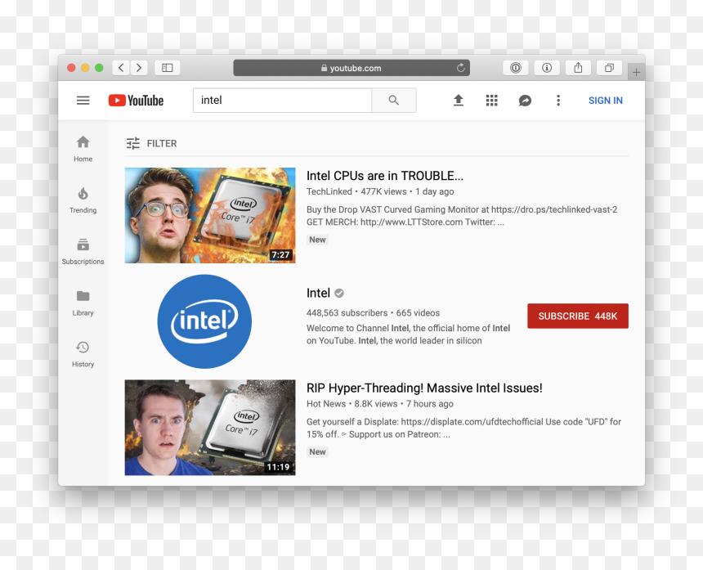Screen dimensions: 703x570
Task: Click title Intel CPUs are in TROUBLE...
Action: (385, 176)
